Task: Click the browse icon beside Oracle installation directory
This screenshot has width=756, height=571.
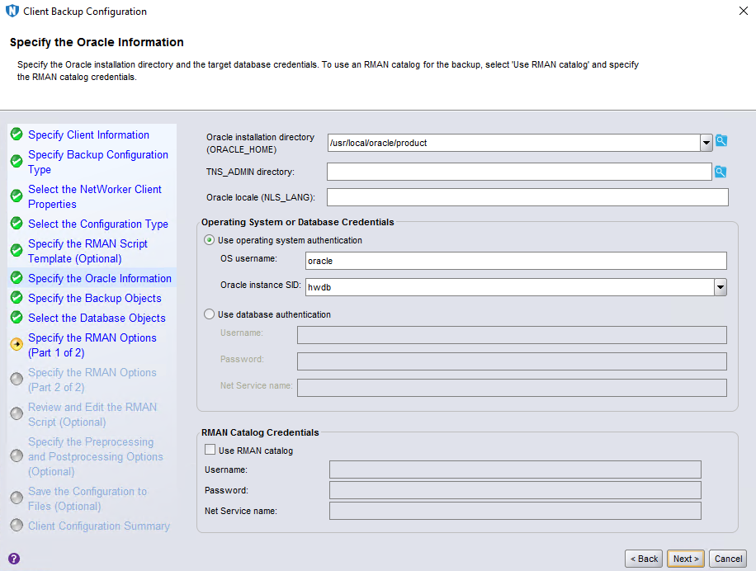Action: (x=721, y=141)
